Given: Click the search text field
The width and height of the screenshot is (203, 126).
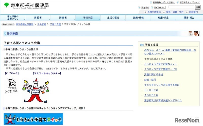Looking at the screenshot, I should click(181, 7).
